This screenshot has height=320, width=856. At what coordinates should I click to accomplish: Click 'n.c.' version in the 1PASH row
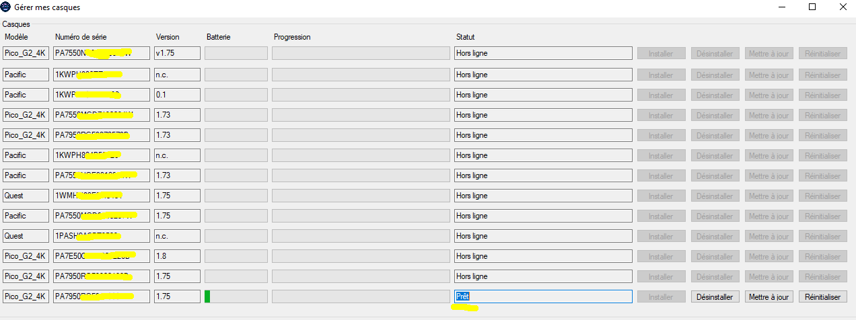pyautogui.click(x=178, y=236)
